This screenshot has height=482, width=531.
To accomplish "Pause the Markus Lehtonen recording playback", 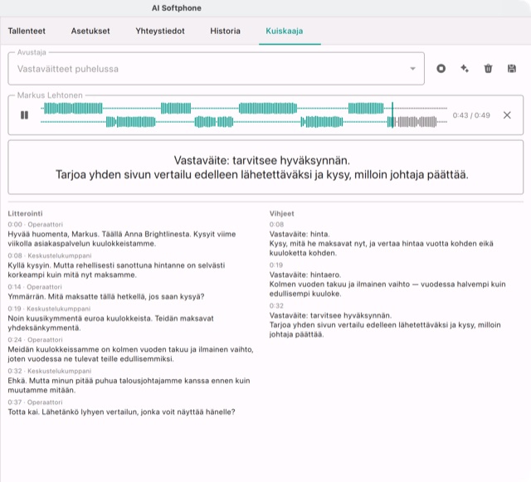I will 24,115.
